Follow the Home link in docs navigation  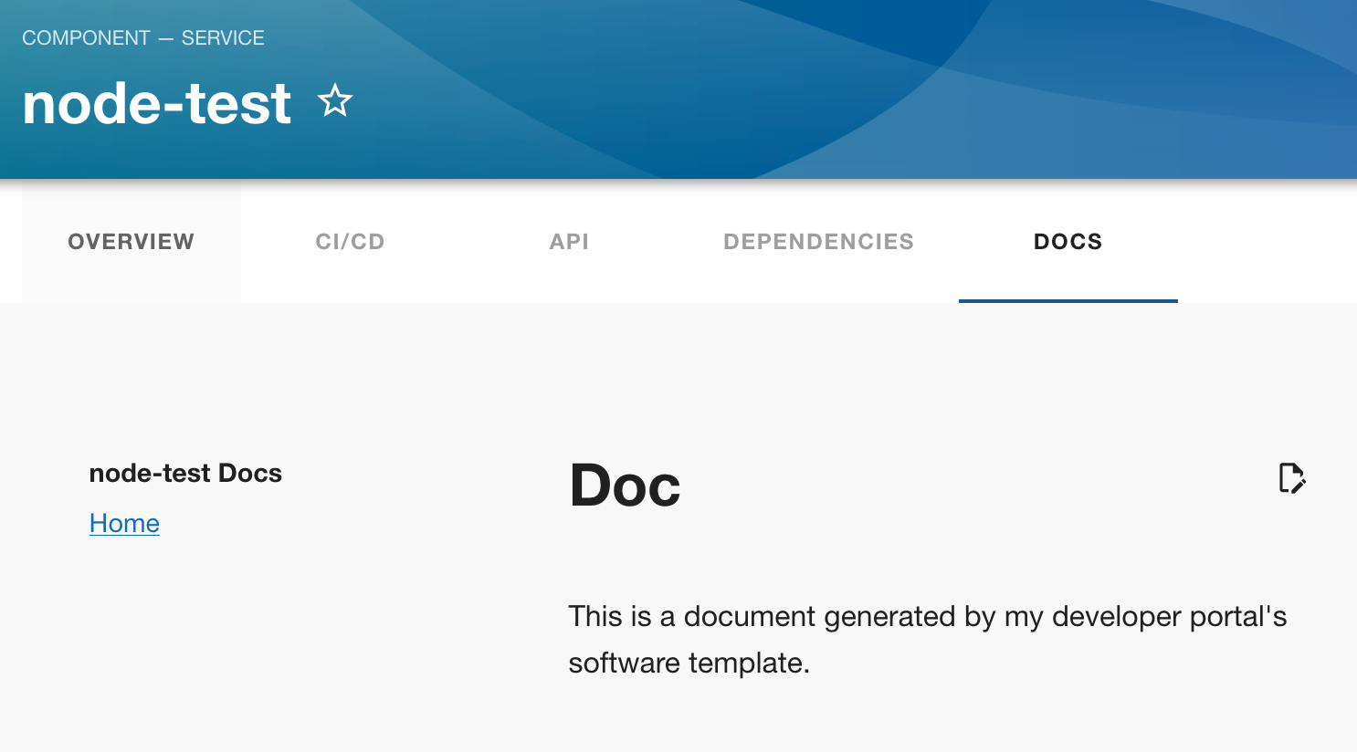pyautogui.click(x=124, y=523)
